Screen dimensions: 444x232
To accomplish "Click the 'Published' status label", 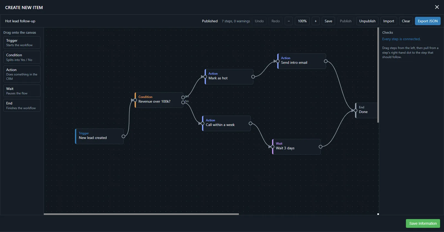I will pos(210,21).
